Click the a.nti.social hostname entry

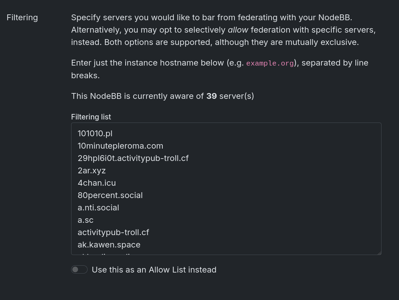tap(98, 208)
